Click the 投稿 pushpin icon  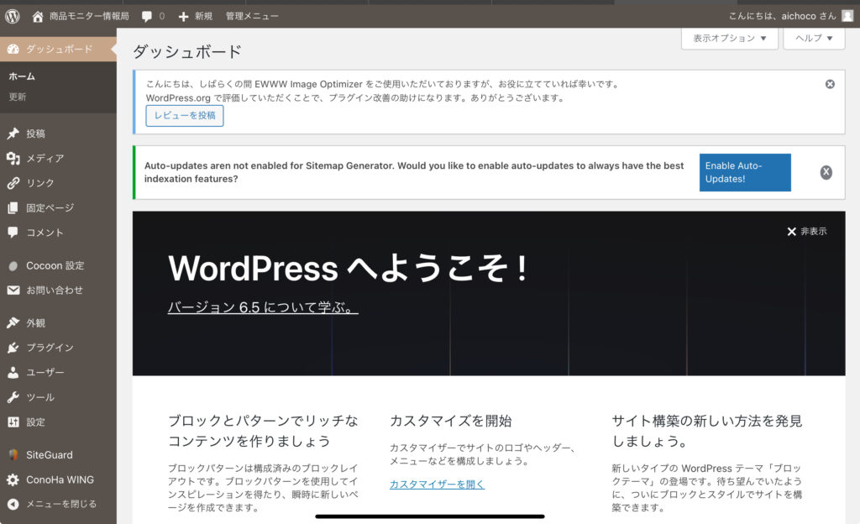[13, 134]
